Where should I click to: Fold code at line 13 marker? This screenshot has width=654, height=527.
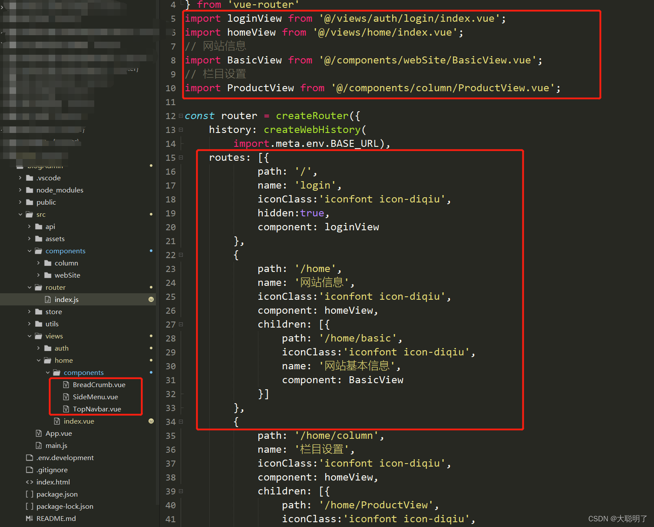pos(181,130)
